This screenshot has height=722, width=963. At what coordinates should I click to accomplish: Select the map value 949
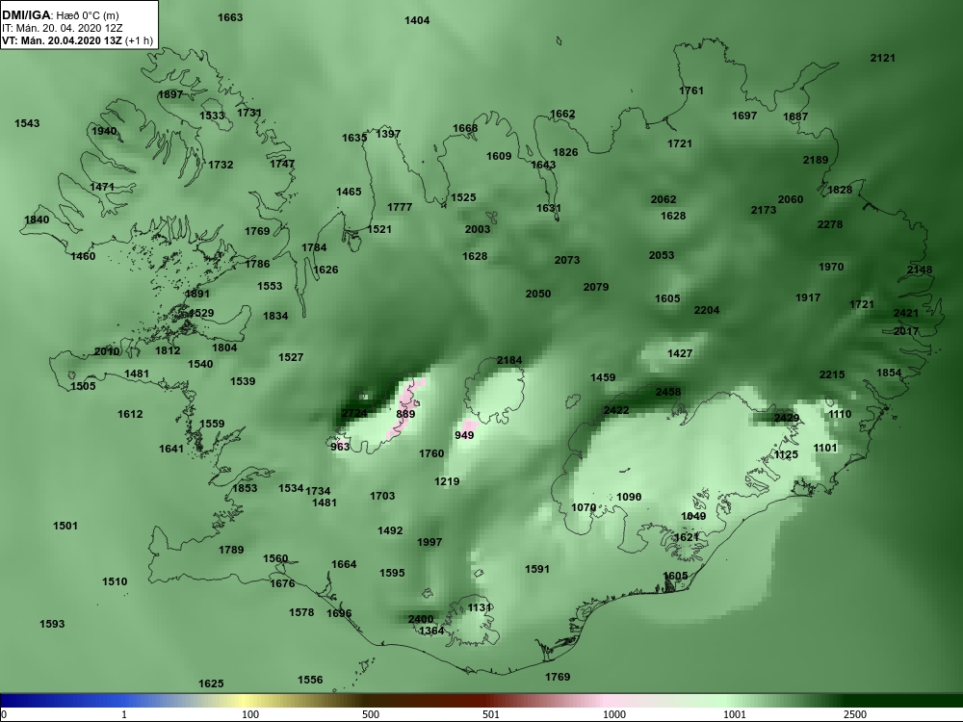click(x=464, y=435)
